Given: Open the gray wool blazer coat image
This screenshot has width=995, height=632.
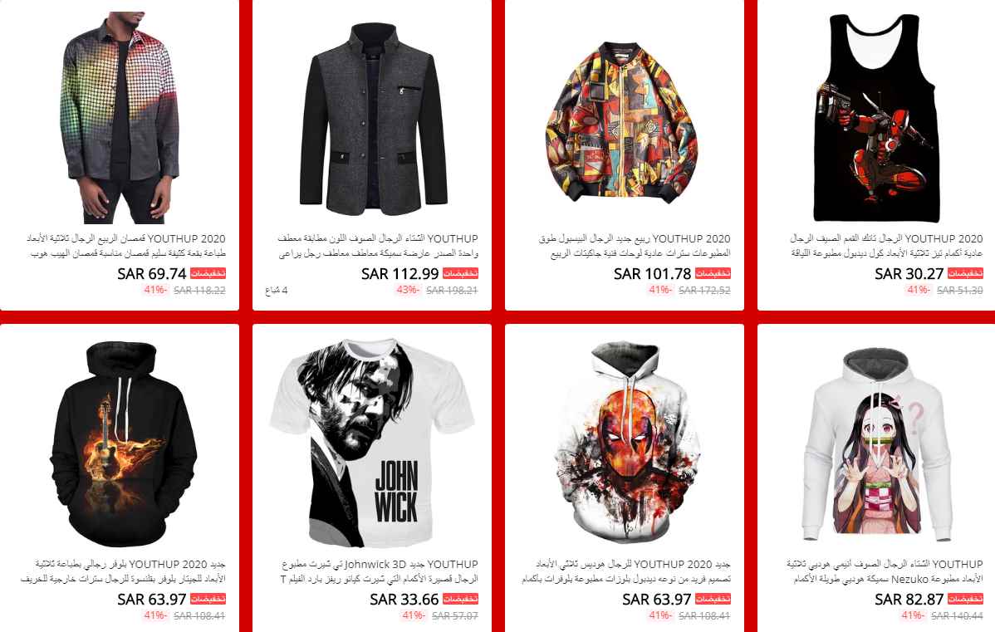Looking at the screenshot, I should point(372,117).
